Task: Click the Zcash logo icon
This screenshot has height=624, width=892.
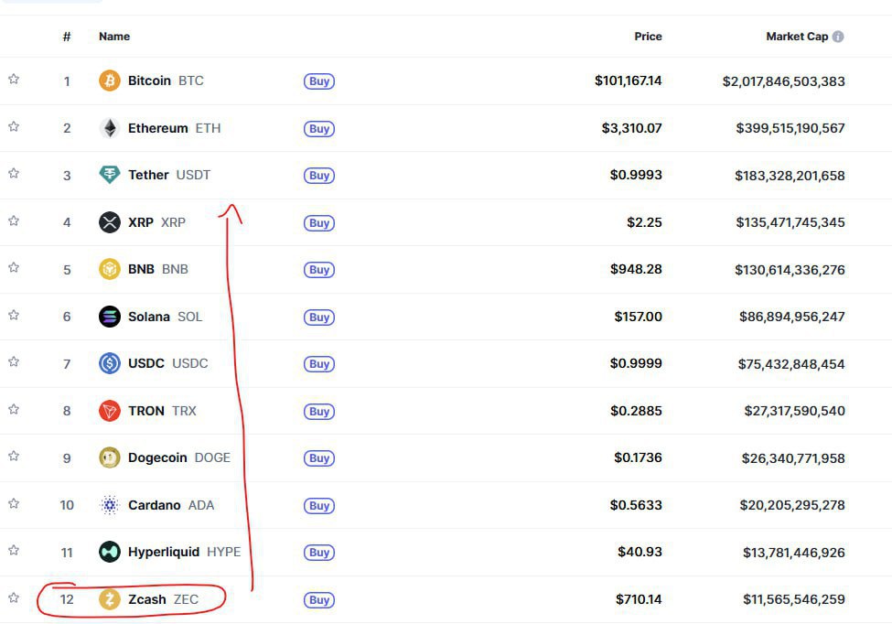Action: (x=110, y=599)
